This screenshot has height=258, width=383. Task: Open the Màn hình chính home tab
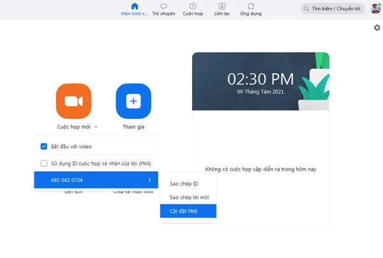point(135,10)
